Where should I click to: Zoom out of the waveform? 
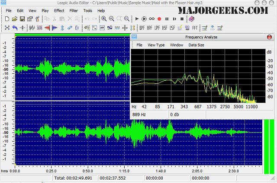tap(112, 19)
